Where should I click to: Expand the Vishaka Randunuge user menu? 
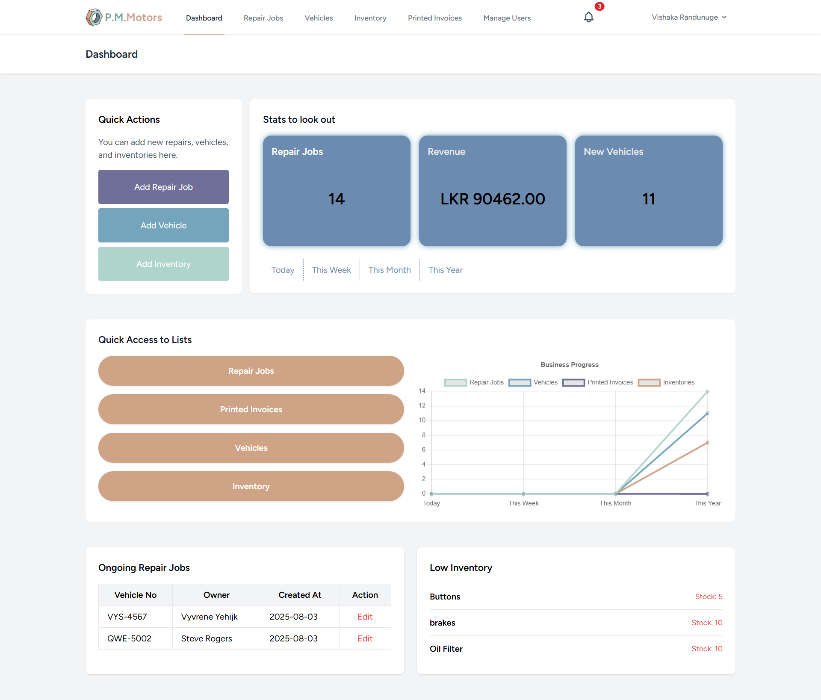click(689, 18)
